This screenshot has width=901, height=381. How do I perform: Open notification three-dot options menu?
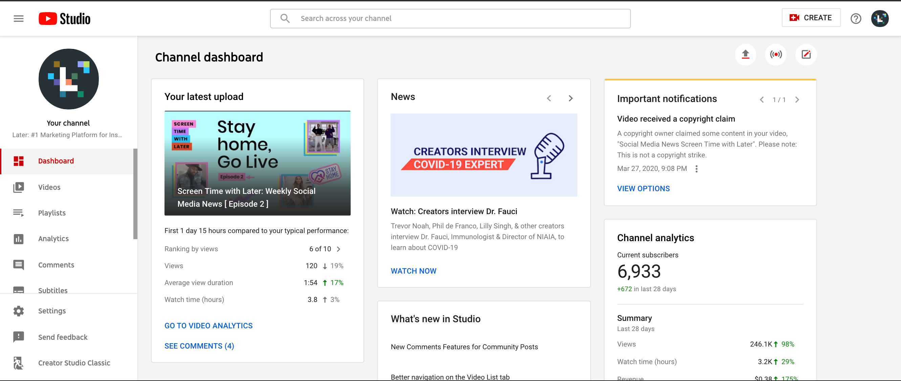[696, 169]
